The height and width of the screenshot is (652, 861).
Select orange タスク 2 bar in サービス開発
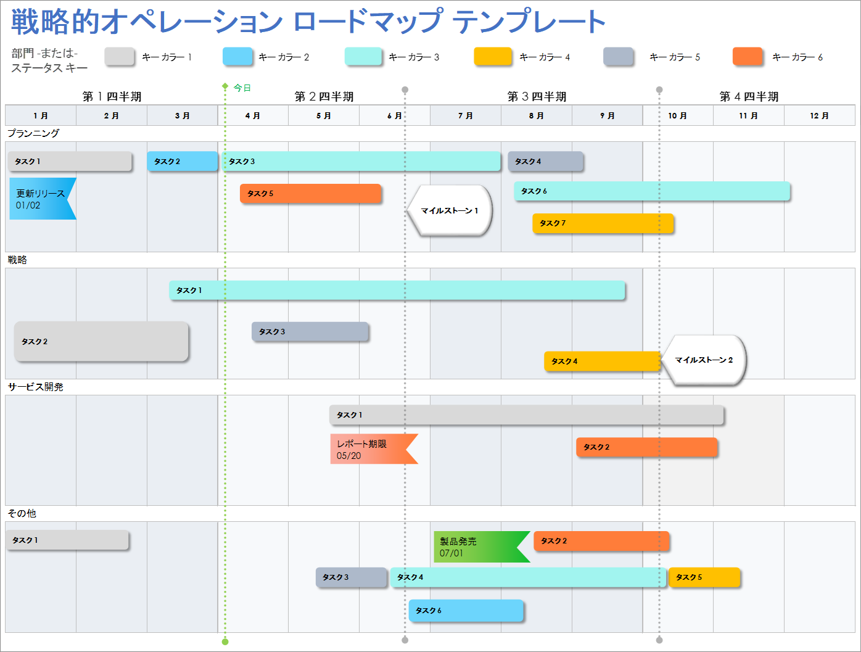(x=647, y=447)
